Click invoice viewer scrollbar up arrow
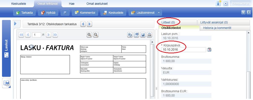Viewport: 253px width, 100px height. point(152,42)
